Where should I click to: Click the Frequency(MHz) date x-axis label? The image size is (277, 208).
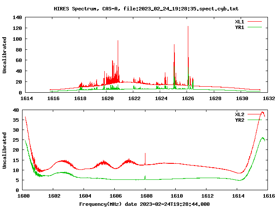pos(144,204)
